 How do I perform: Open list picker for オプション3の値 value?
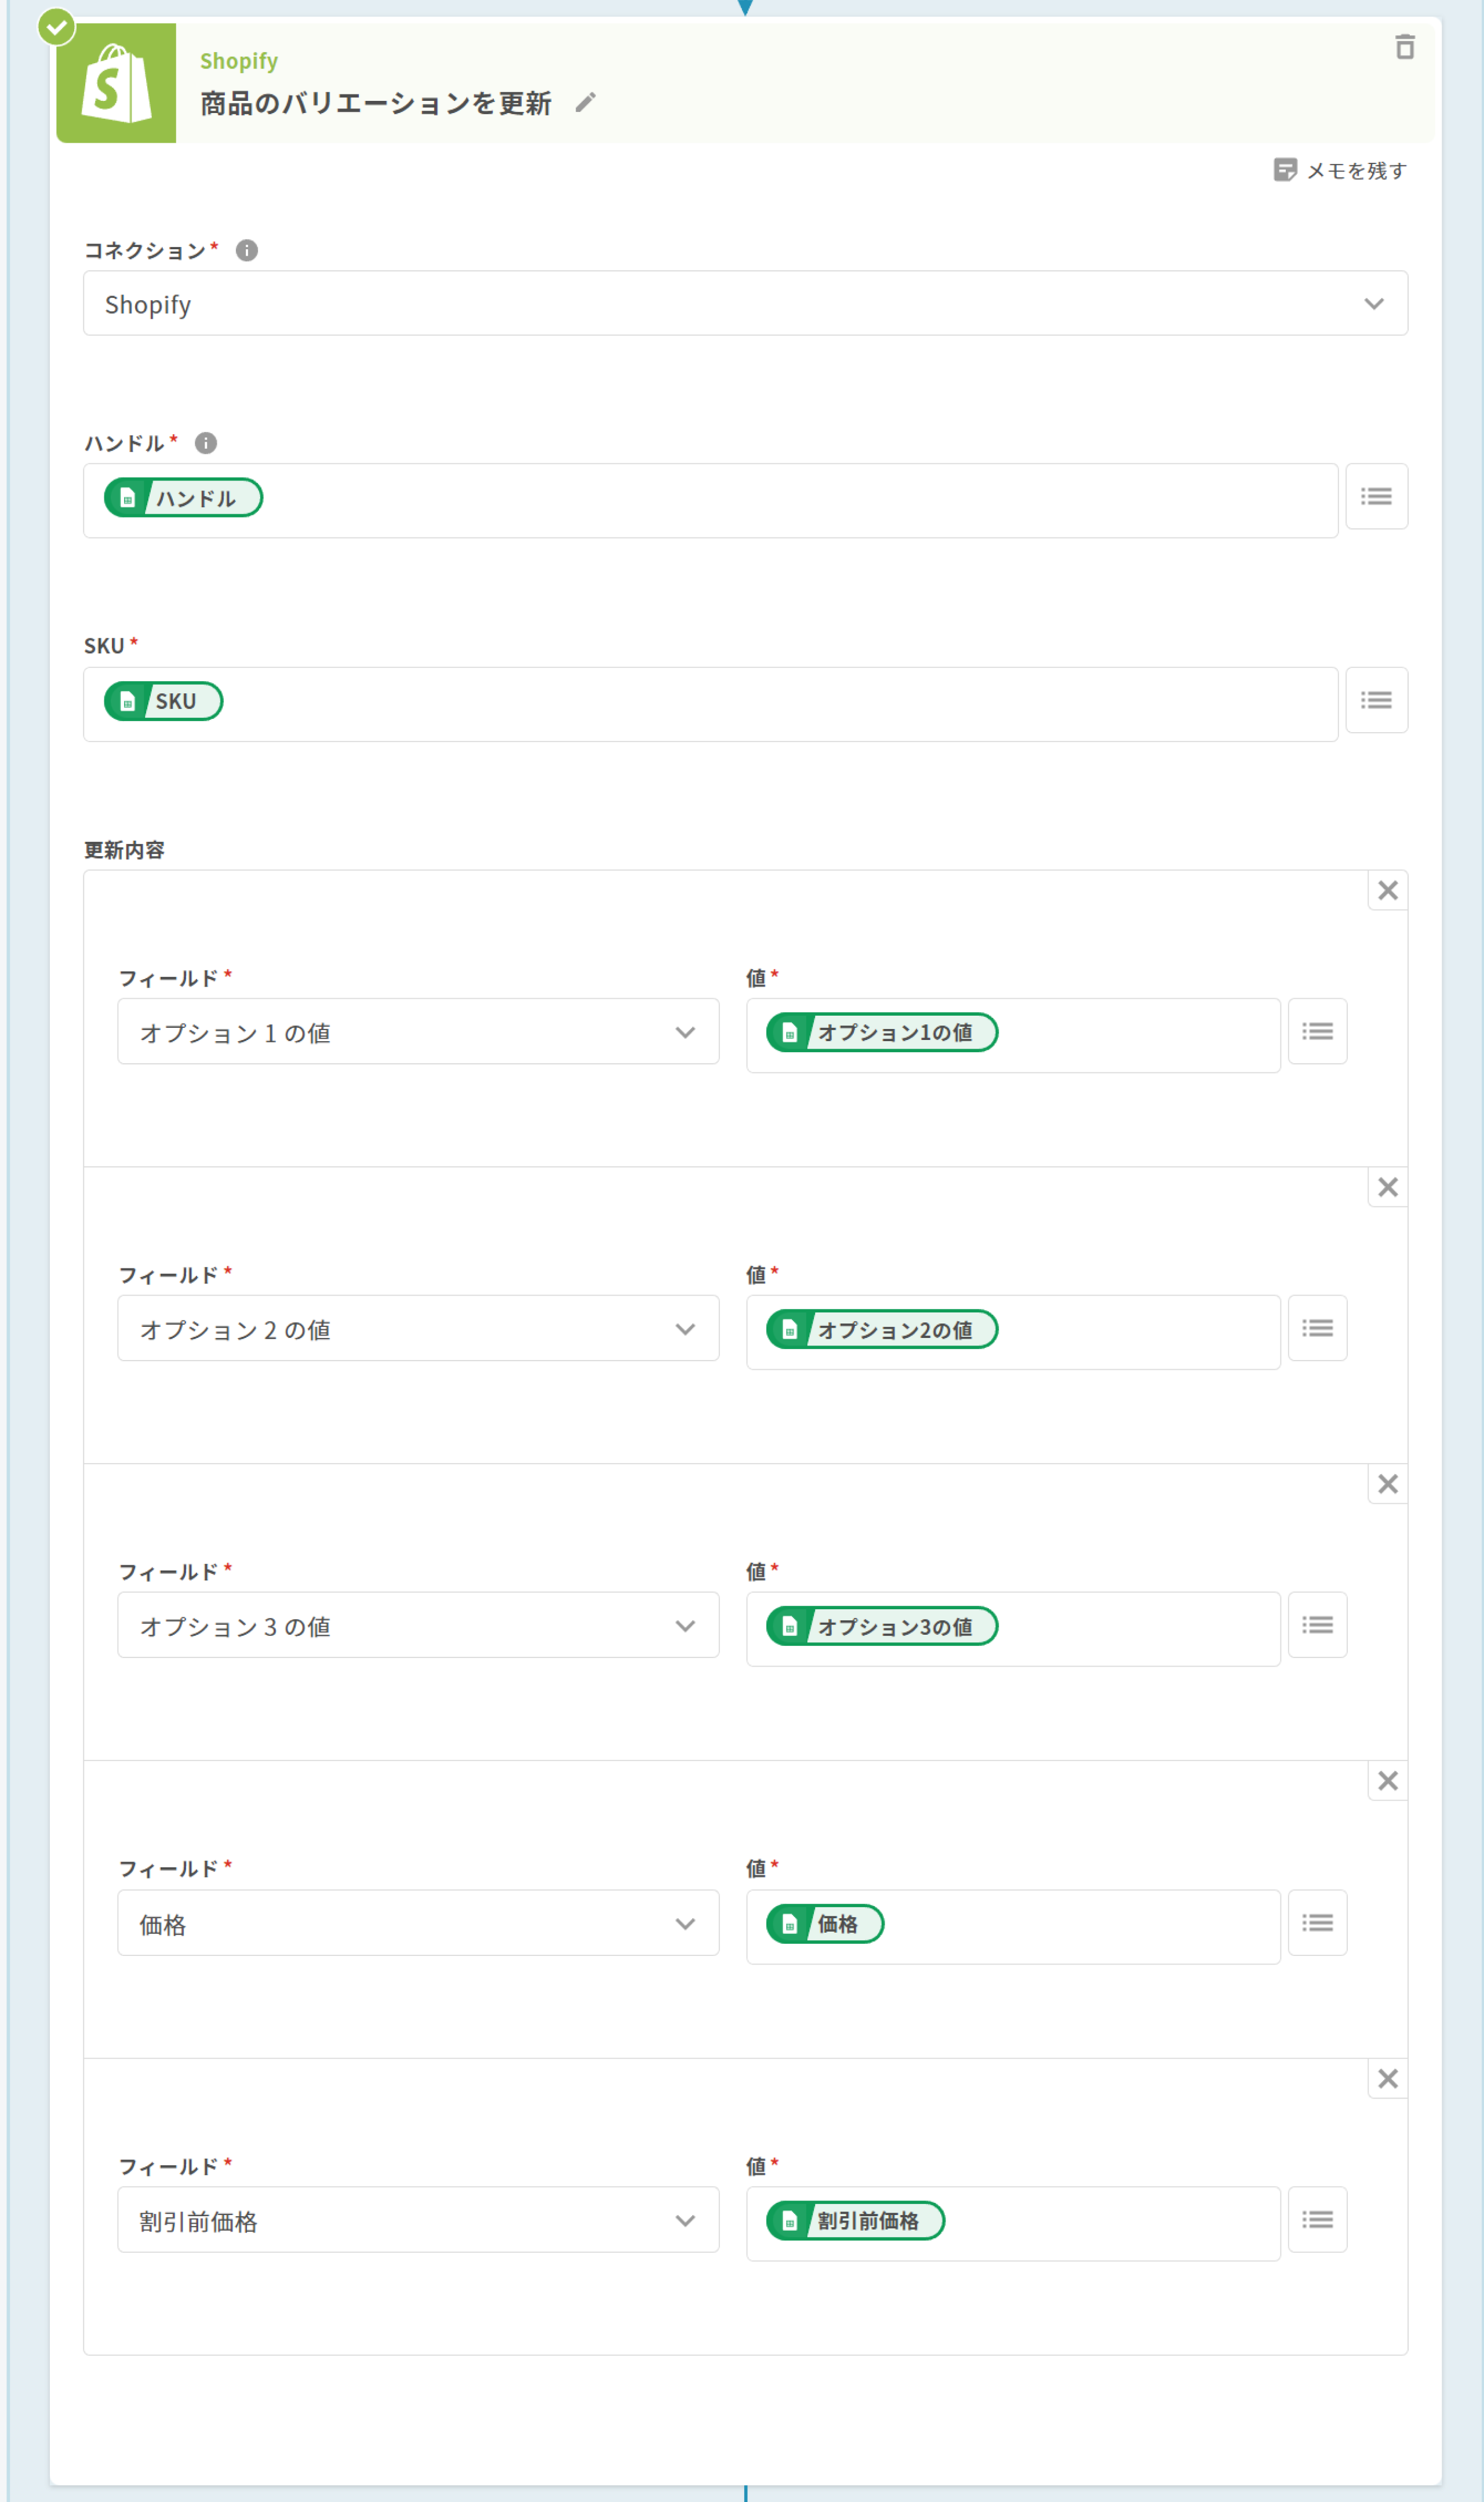coord(1317,1626)
